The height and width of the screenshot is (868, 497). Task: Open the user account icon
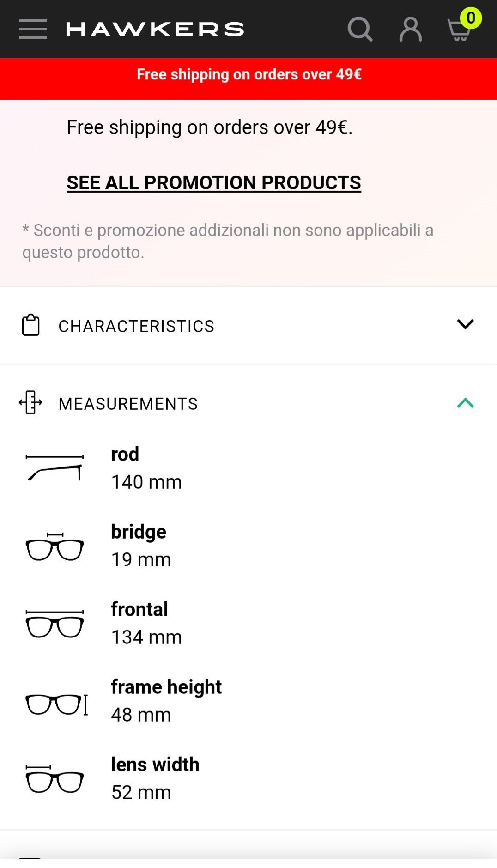click(410, 30)
